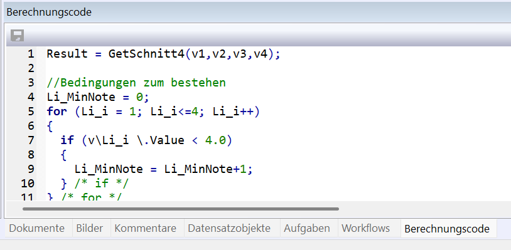Click comment '//Bedingungen zum bestehen'
Screen dimensions: 511x250
[x=136, y=83]
